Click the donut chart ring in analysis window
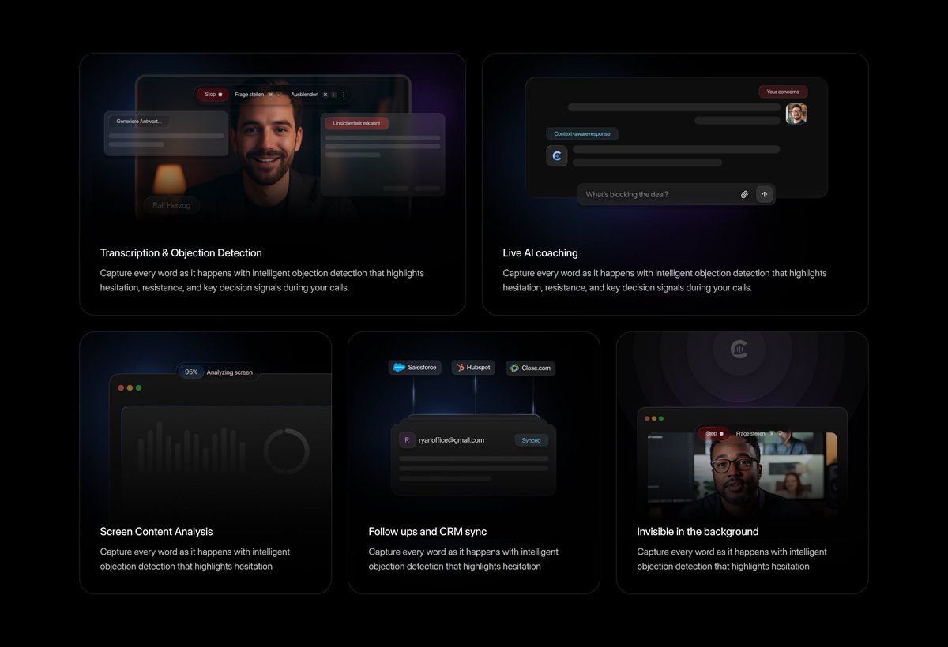948x647 pixels. click(287, 451)
